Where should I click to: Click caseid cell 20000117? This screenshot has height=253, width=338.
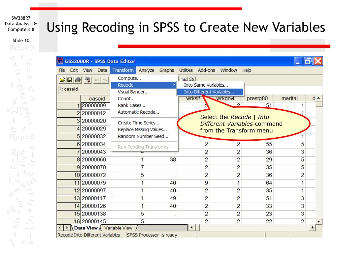click(x=97, y=198)
